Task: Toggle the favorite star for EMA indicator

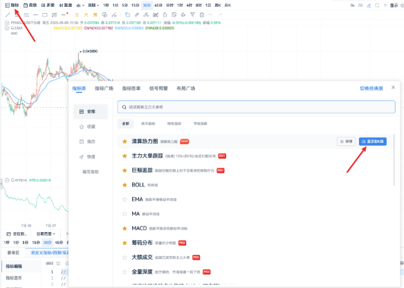Action: tap(125, 200)
